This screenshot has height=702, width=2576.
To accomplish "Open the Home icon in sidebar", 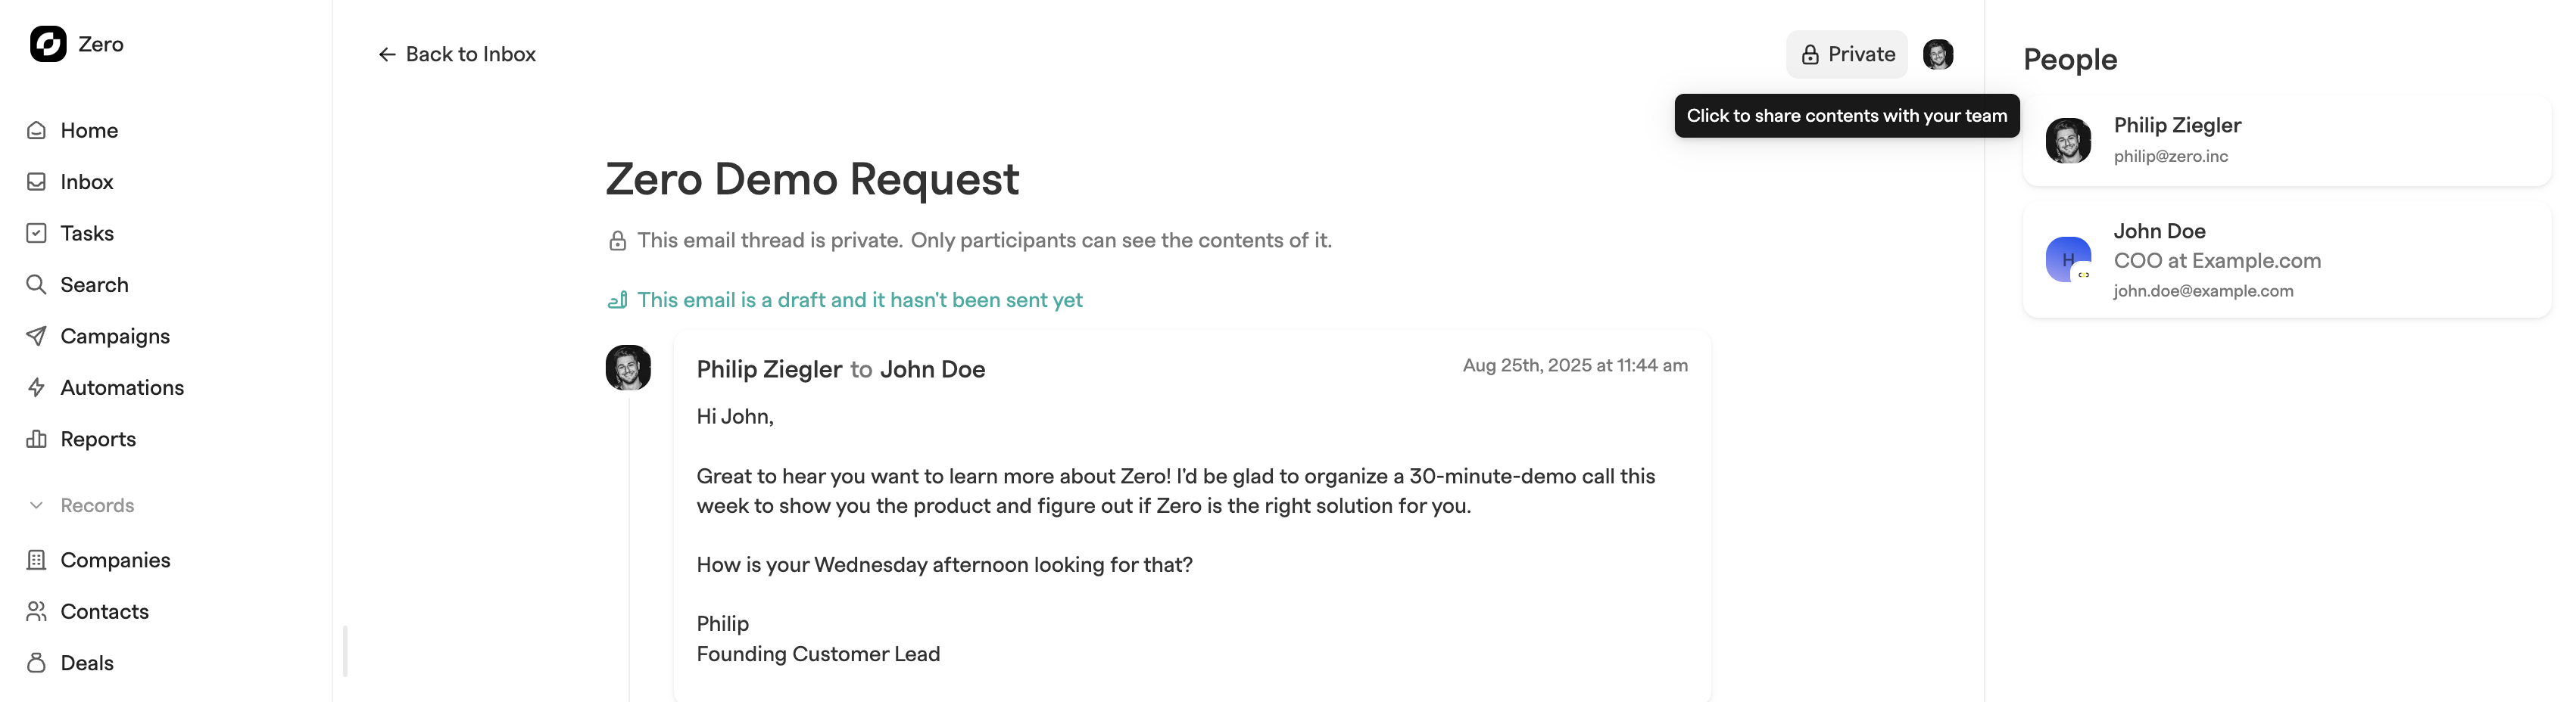I will click(37, 130).
